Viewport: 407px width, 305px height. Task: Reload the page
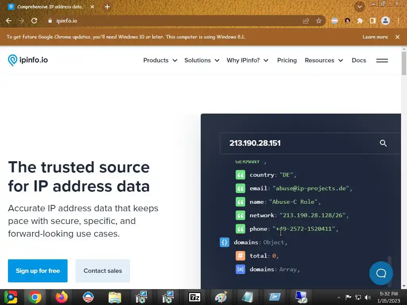tap(34, 21)
